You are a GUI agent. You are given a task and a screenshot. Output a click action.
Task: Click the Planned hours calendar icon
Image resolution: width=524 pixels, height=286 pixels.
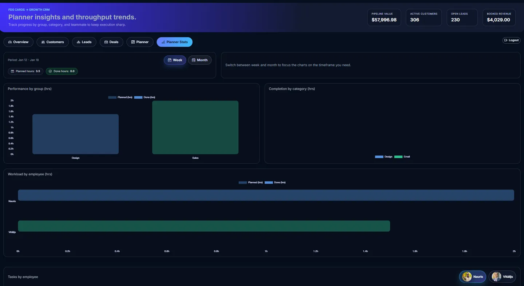[x=12, y=71]
